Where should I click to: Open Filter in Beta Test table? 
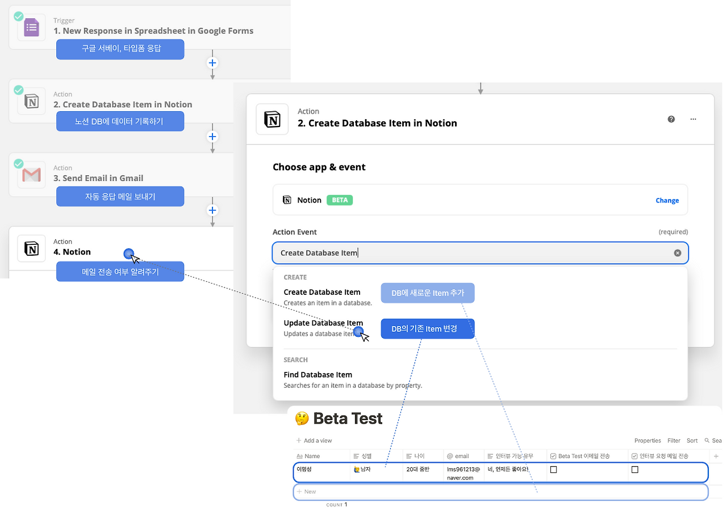(674, 441)
